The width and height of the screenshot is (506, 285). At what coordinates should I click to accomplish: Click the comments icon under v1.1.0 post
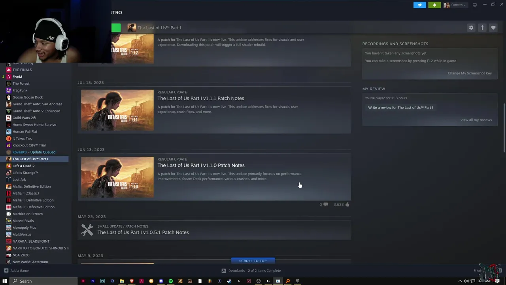tap(326, 205)
